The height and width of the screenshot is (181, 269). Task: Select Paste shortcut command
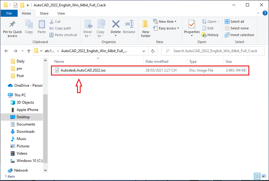coord(63,35)
